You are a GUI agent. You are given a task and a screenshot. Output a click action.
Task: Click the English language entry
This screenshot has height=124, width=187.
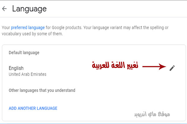point(16,68)
